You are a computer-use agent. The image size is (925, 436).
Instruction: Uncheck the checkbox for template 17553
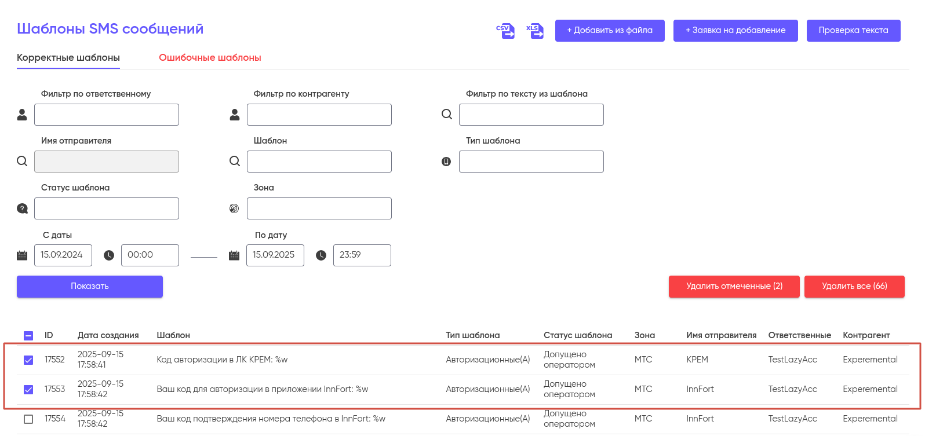pyautogui.click(x=28, y=390)
